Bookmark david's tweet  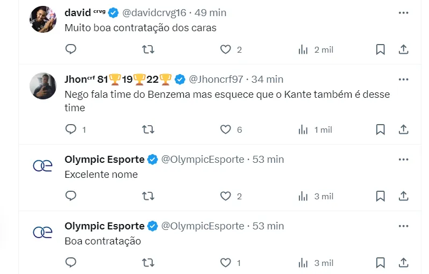(380, 49)
